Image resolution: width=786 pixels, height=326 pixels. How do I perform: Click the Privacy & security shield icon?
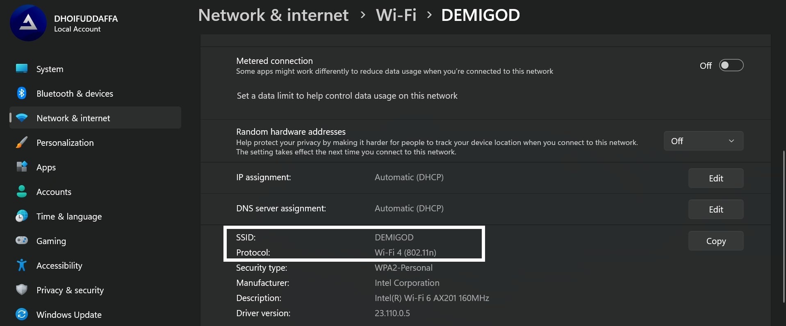[x=22, y=290]
